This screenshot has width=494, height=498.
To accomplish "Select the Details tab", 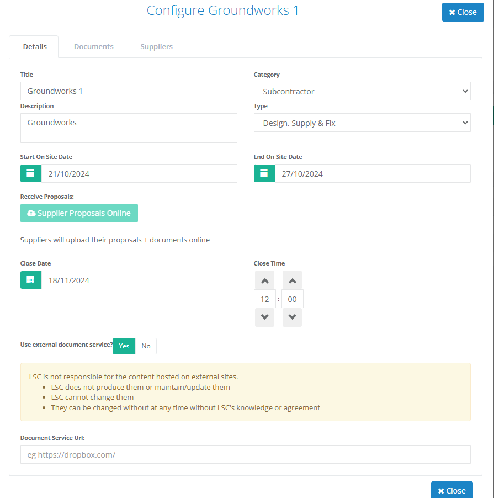I will [x=35, y=47].
